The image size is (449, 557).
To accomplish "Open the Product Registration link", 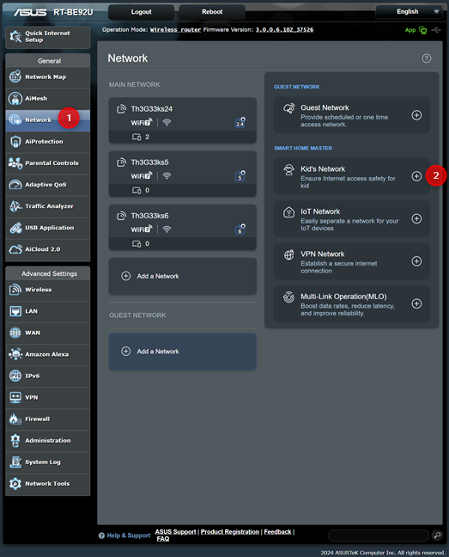I will click(230, 532).
